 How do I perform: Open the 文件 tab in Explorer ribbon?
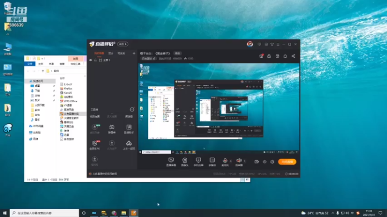pos(30,64)
